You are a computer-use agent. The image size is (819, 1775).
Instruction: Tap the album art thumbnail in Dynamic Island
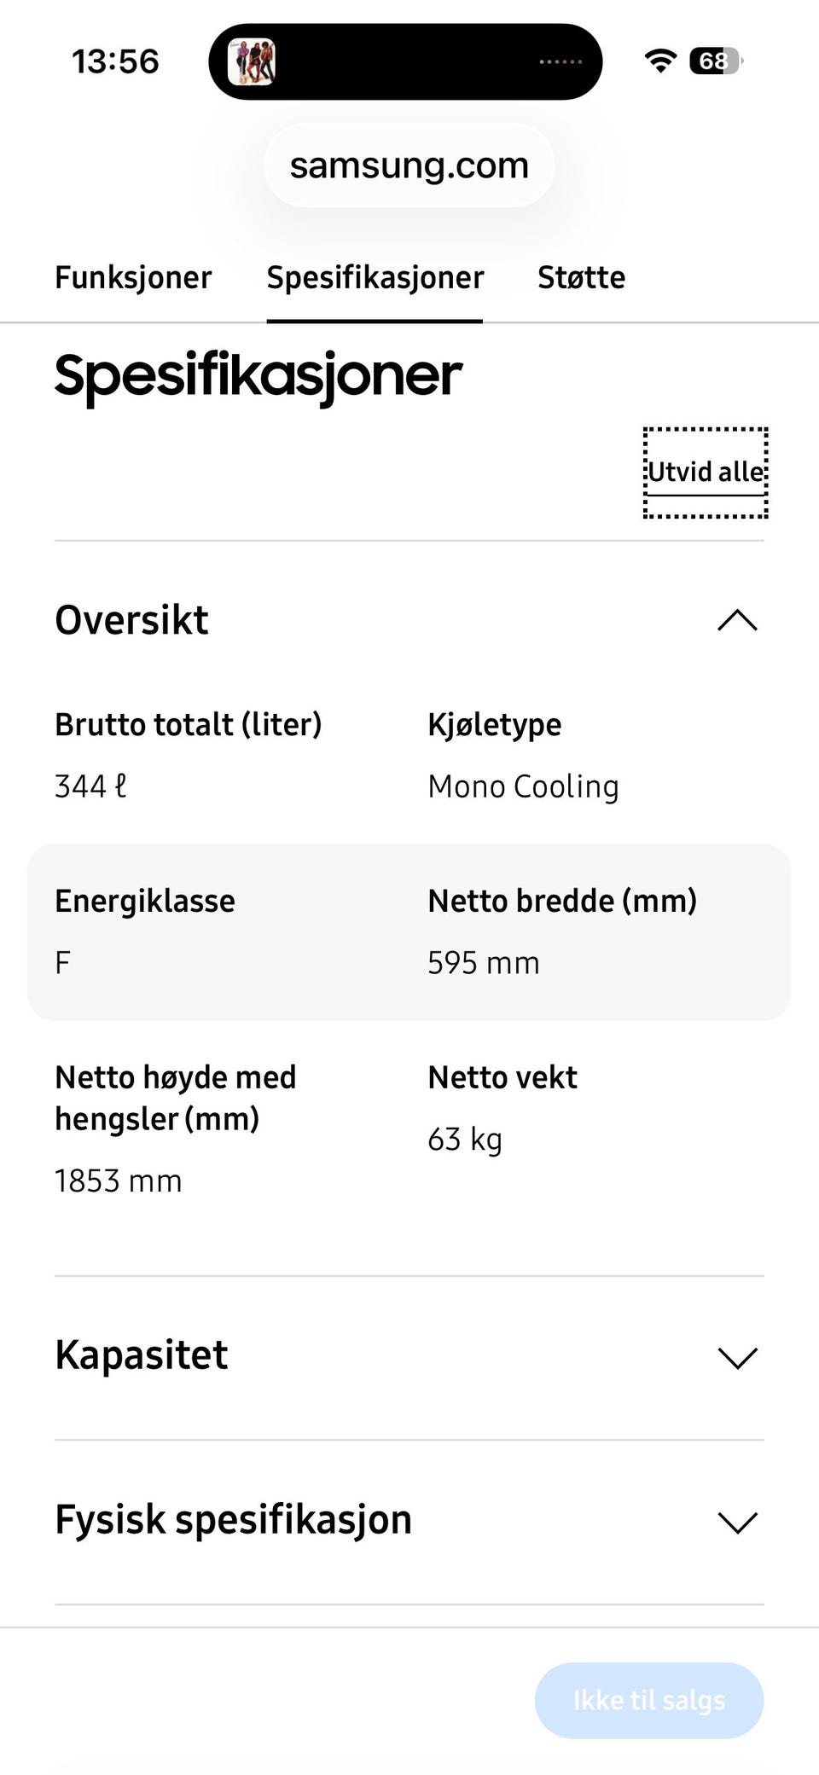pos(252,61)
